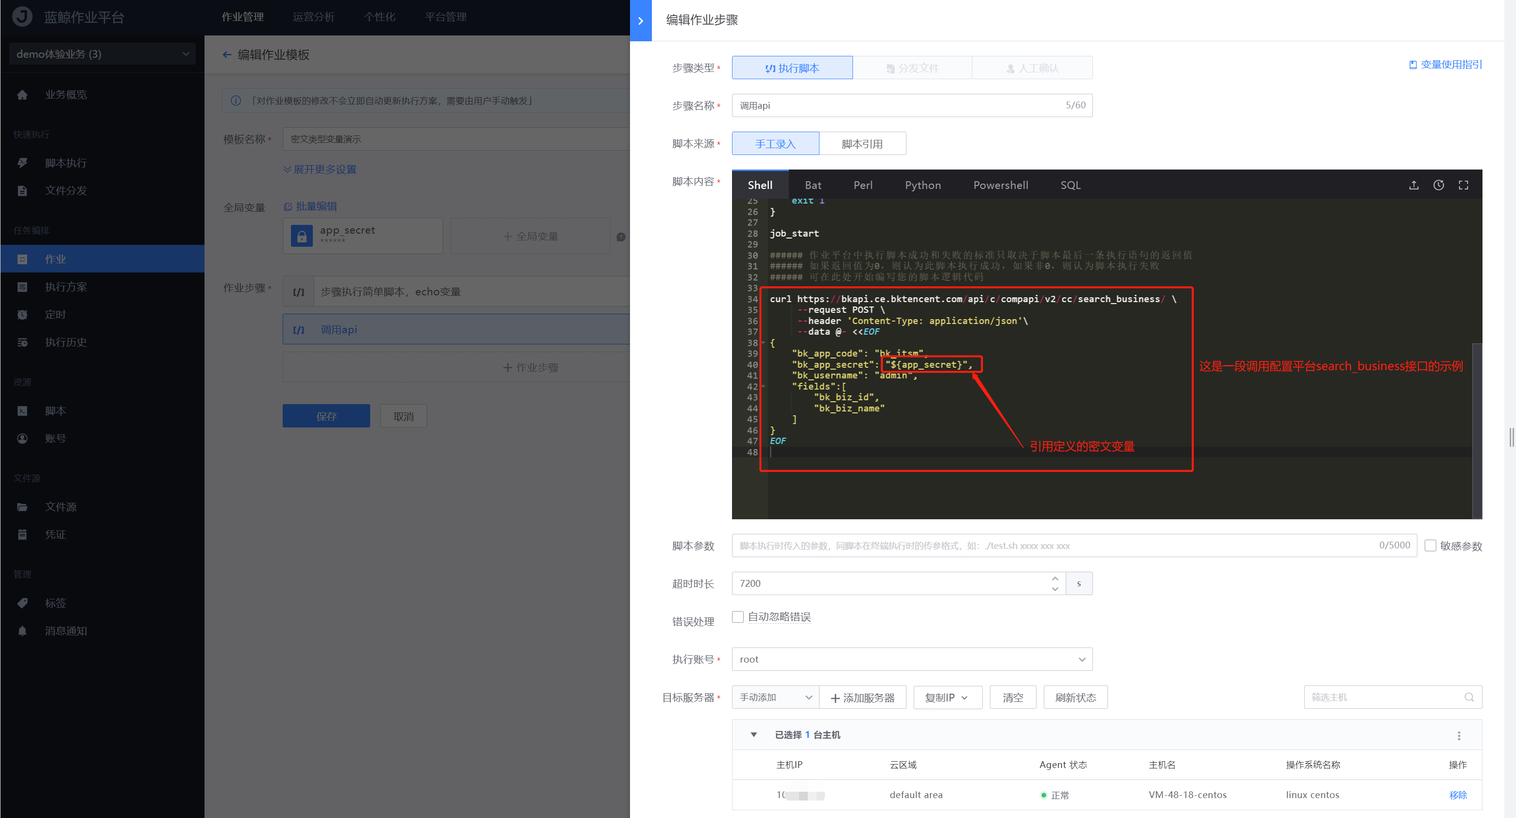This screenshot has height=818, width=1516.
Task: Switch to the Perl script tab
Action: [x=863, y=185]
